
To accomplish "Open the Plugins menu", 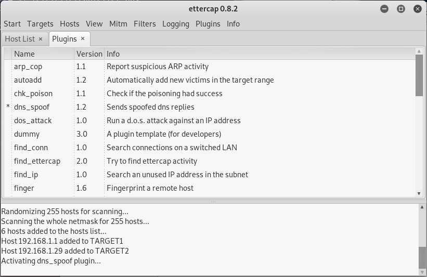I will [208, 24].
